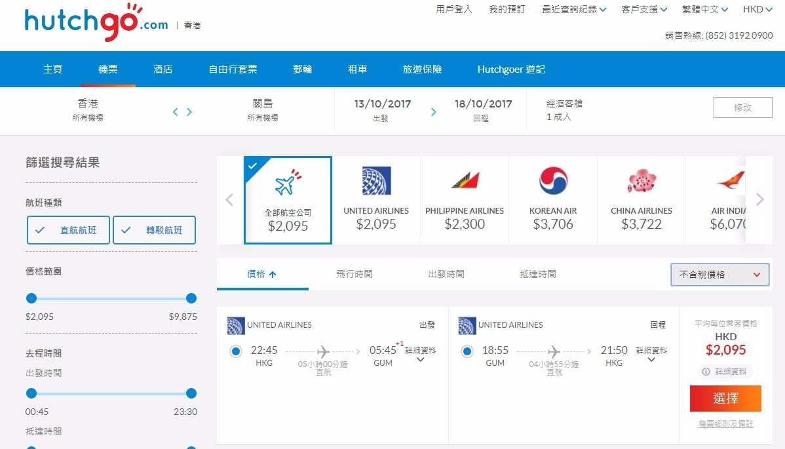Expand 詳細資料 for the return flight

[x=651, y=354]
